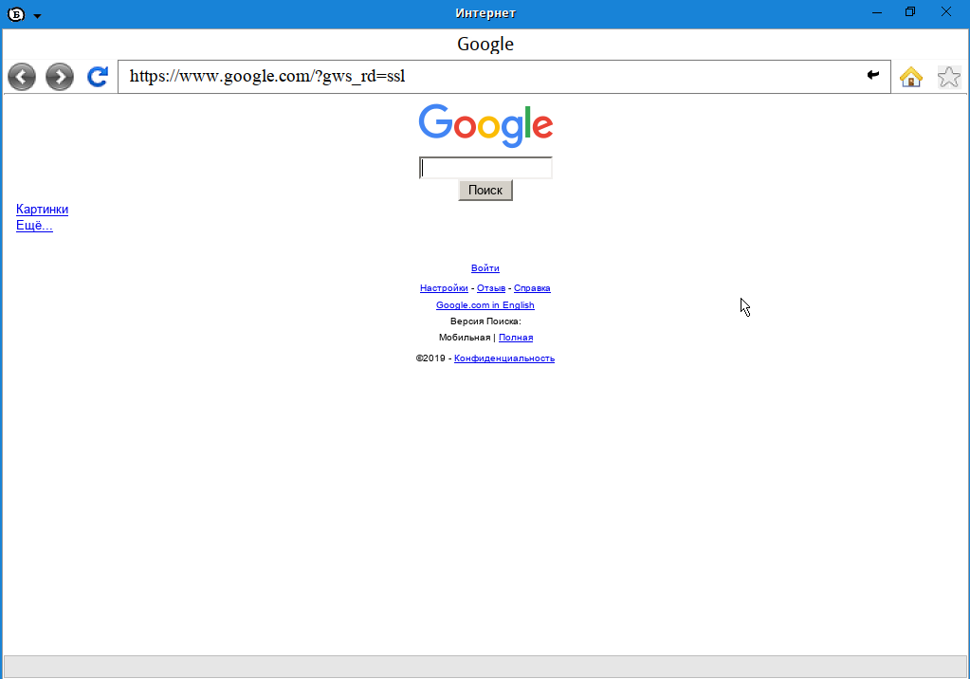Expand the dropdown arrow beside the title bar logo
The height and width of the screenshot is (679, 970).
[37, 16]
